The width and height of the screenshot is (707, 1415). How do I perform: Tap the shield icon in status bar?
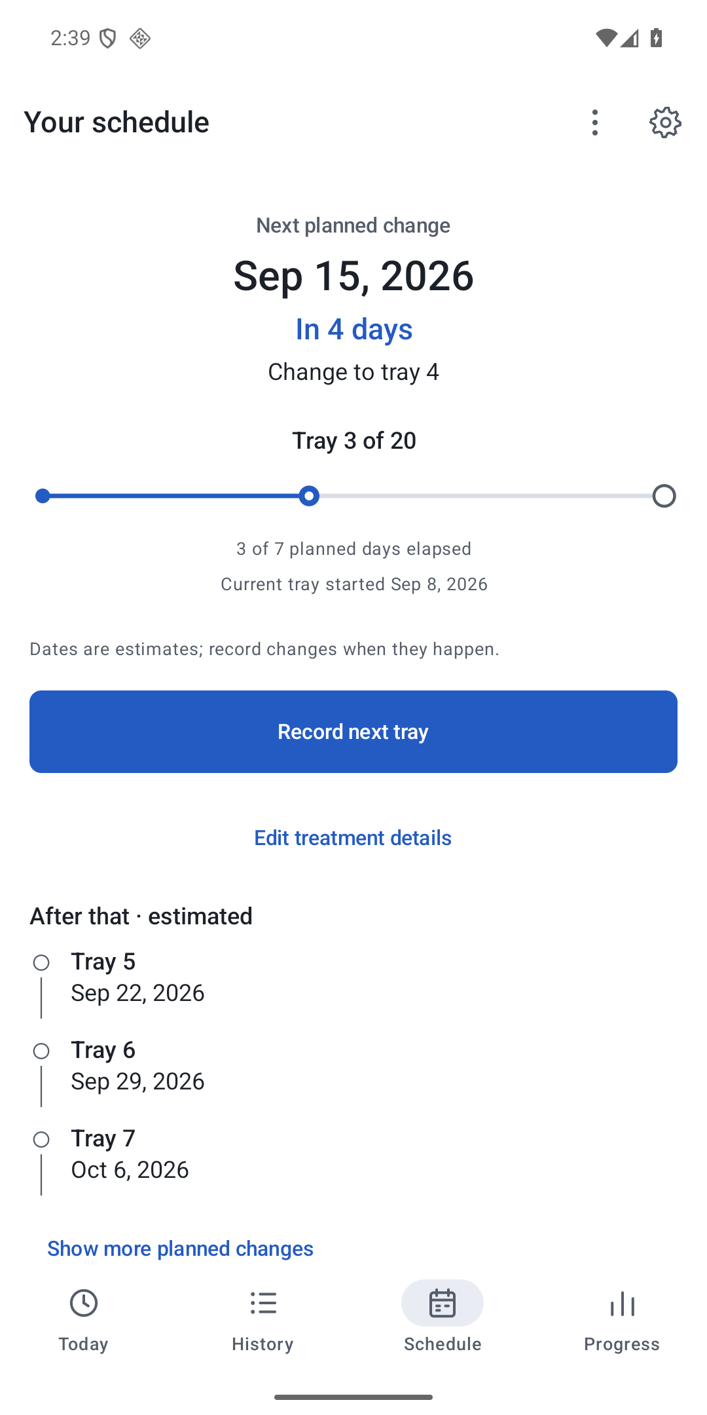107,39
